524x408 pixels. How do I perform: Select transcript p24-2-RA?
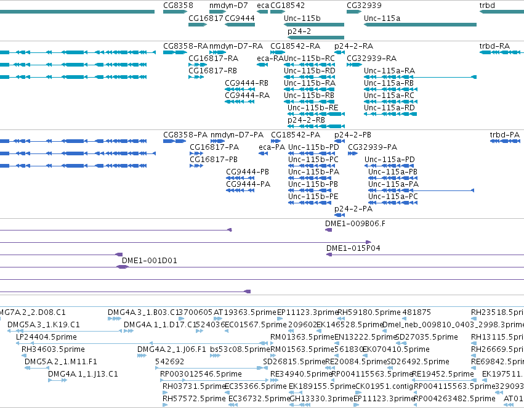click(353, 46)
